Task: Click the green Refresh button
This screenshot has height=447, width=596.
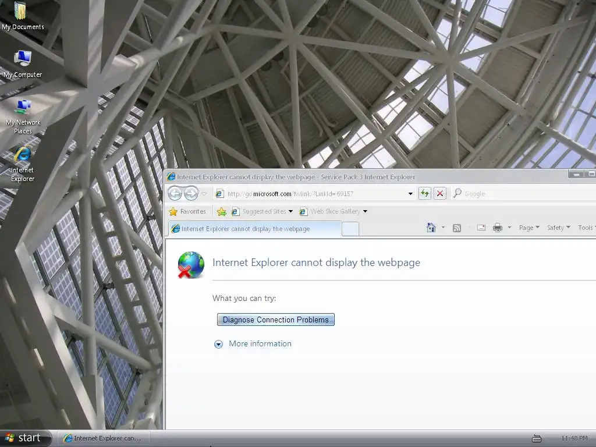Action: click(424, 193)
